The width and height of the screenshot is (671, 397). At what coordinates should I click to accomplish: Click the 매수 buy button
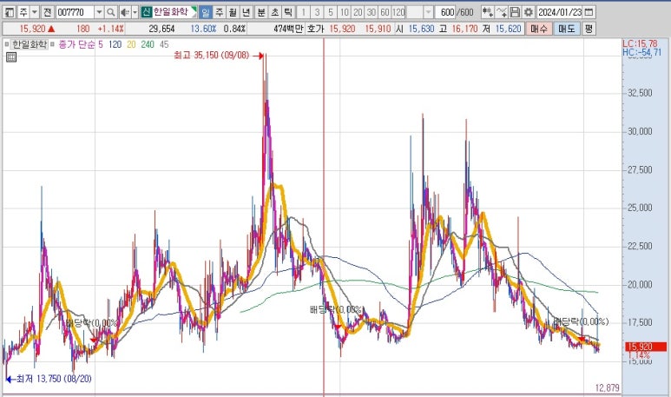tap(538, 29)
